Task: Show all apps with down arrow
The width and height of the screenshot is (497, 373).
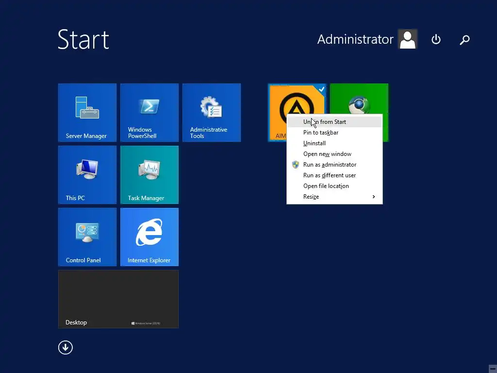Action: tap(66, 347)
